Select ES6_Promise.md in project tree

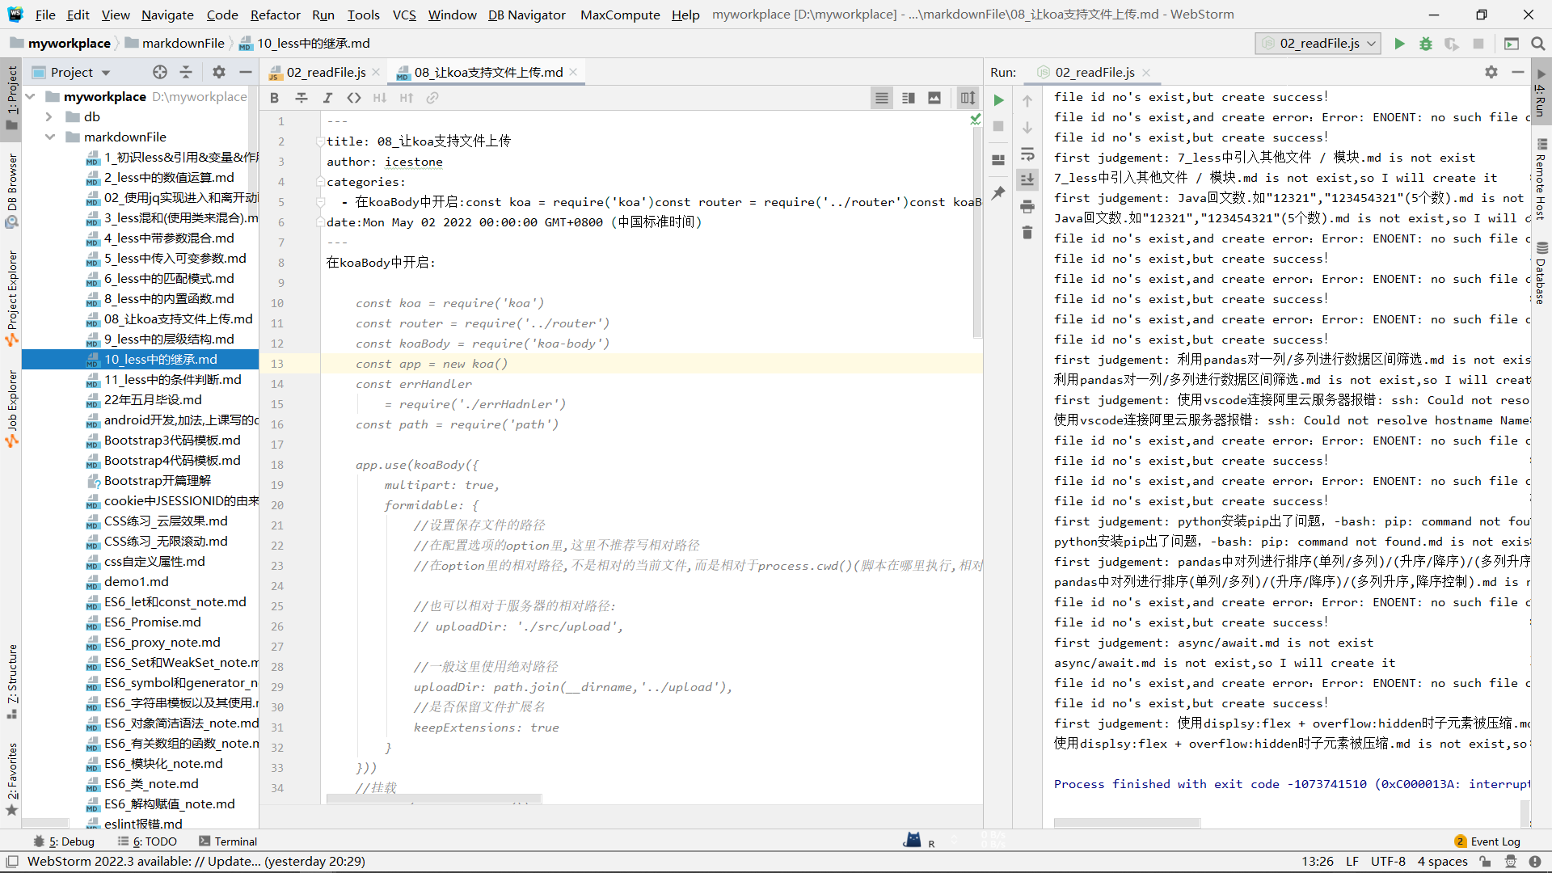coord(152,622)
